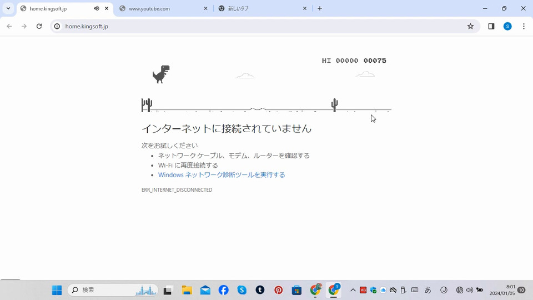Bookmark this page with the star icon
This screenshot has height=300, width=533.
pyautogui.click(x=470, y=26)
